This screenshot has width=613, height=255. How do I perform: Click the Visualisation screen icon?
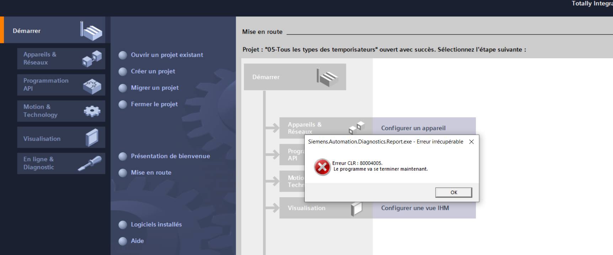[x=92, y=138]
